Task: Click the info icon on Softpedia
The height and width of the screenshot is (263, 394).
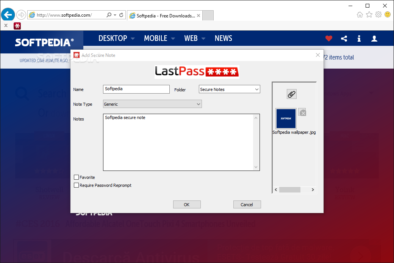Action: click(x=359, y=39)
